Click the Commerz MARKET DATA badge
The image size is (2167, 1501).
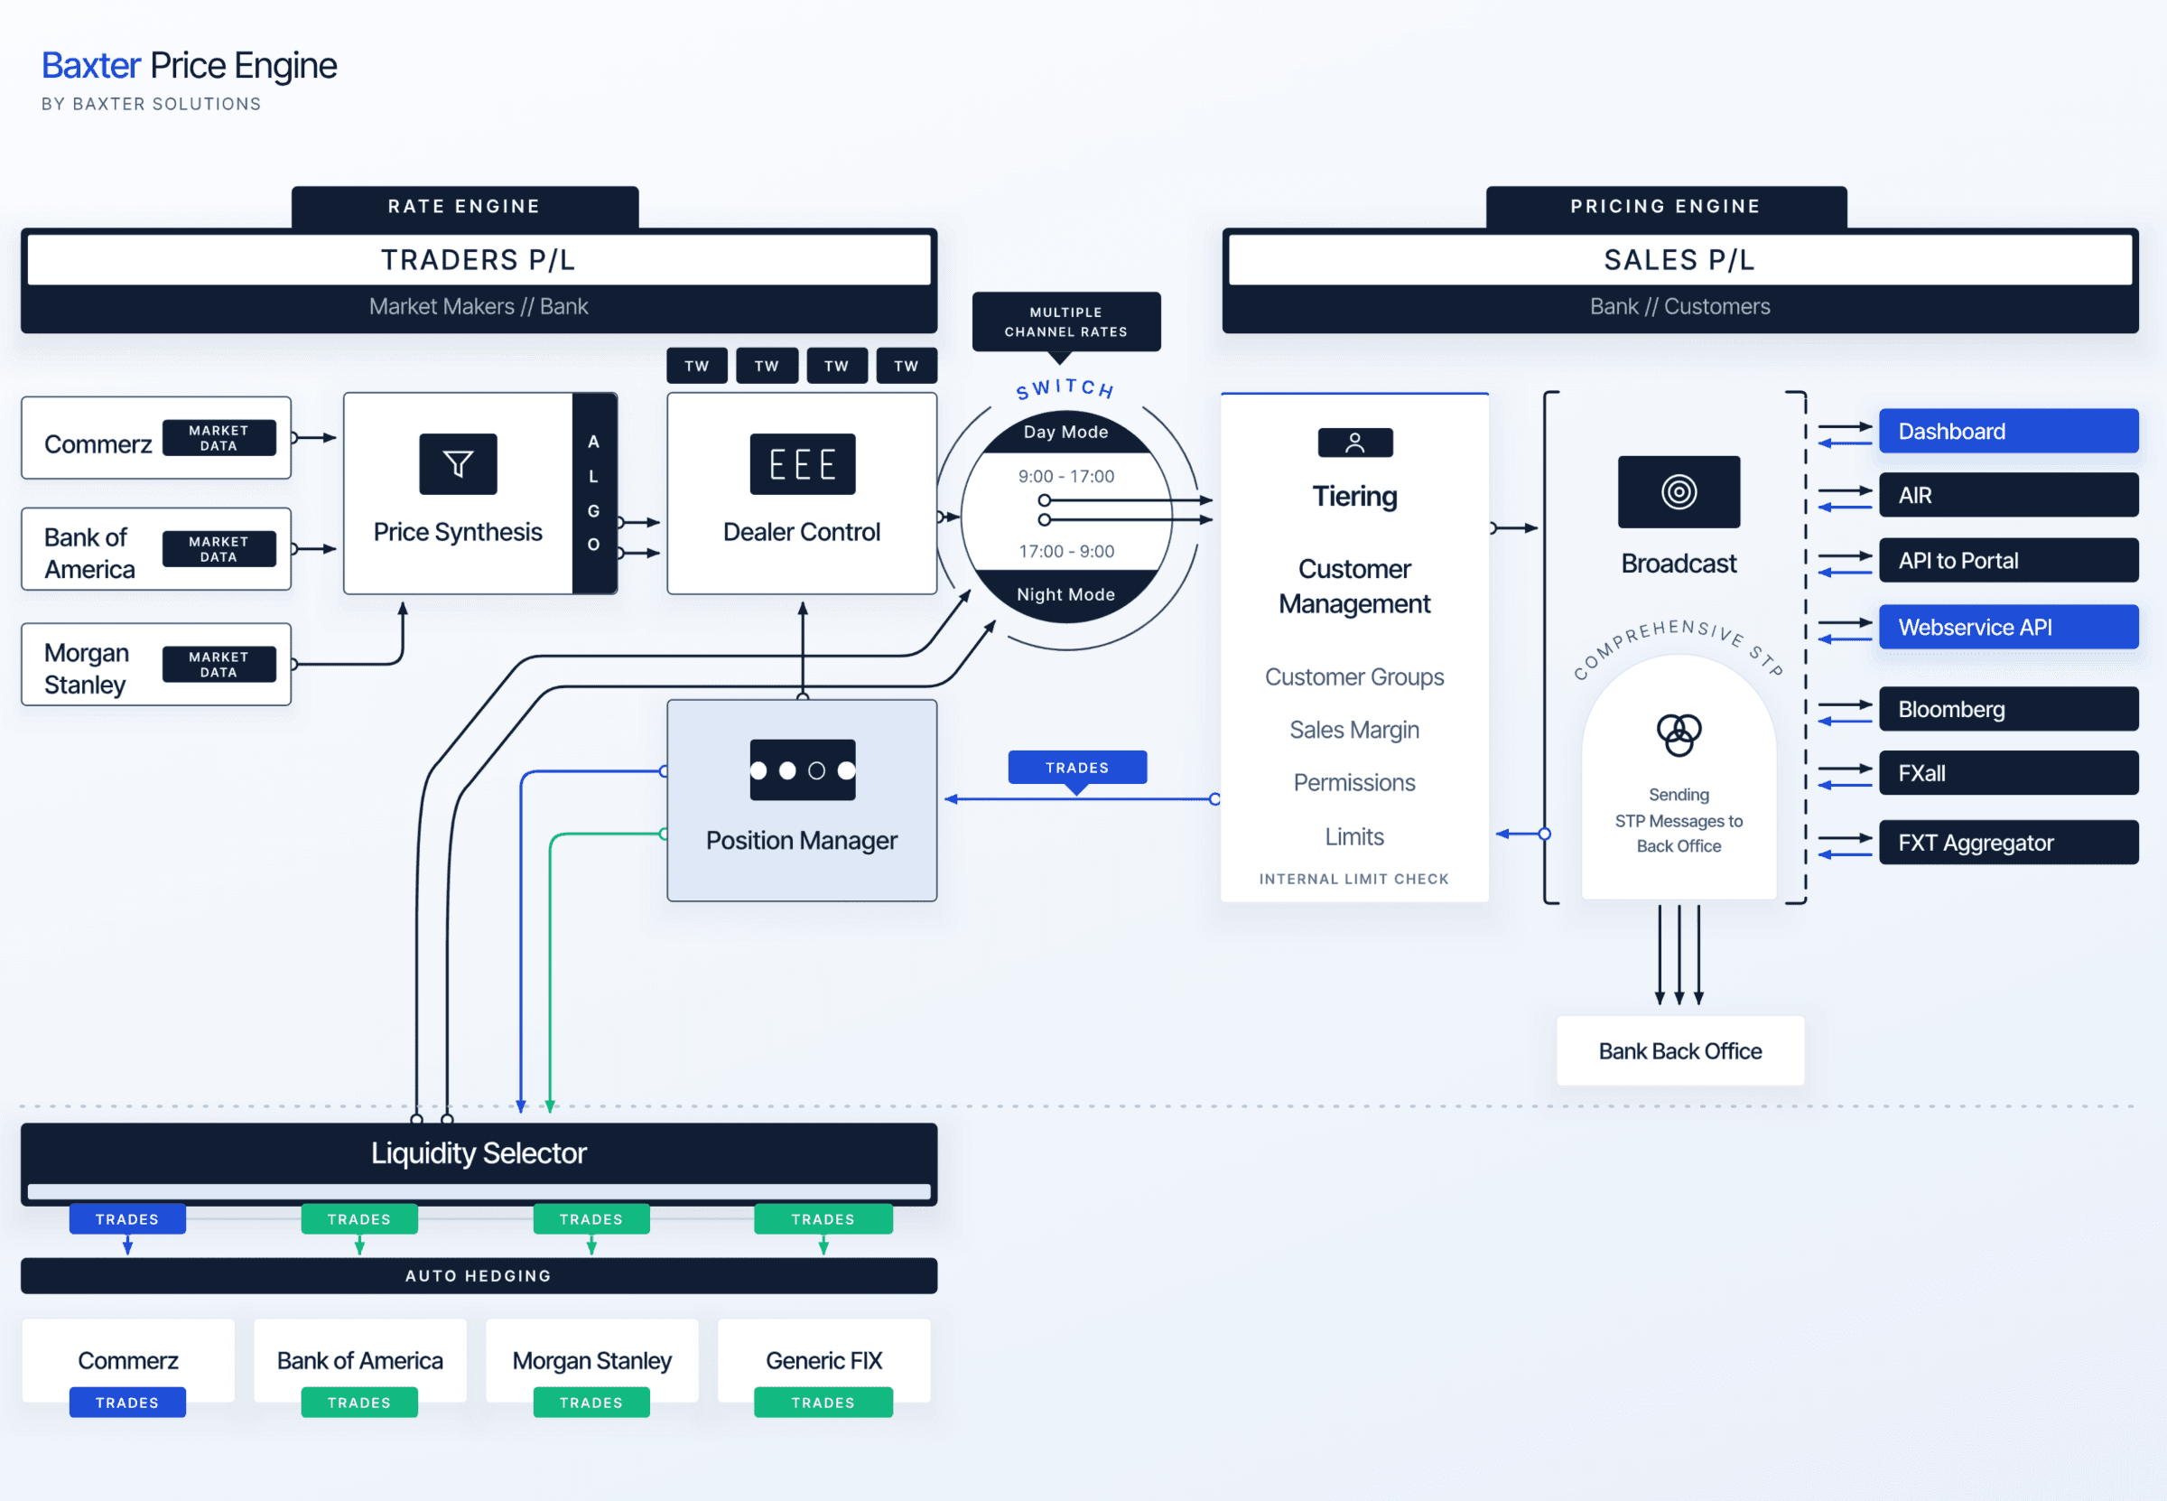point(219,438)
